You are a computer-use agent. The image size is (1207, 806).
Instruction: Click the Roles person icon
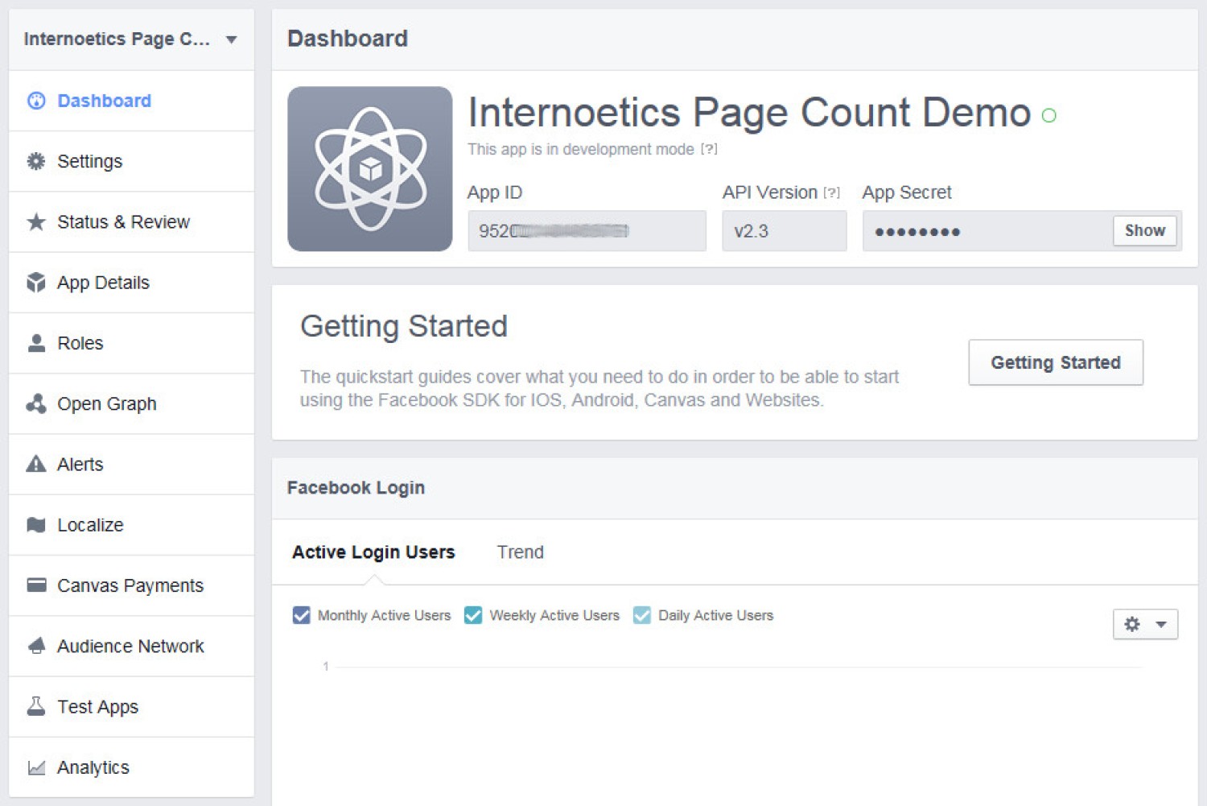pos(36,343)
